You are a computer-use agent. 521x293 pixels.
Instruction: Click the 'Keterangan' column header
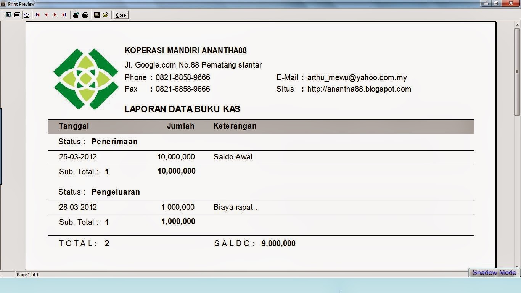pyautogui.click(x=235, y=126)
